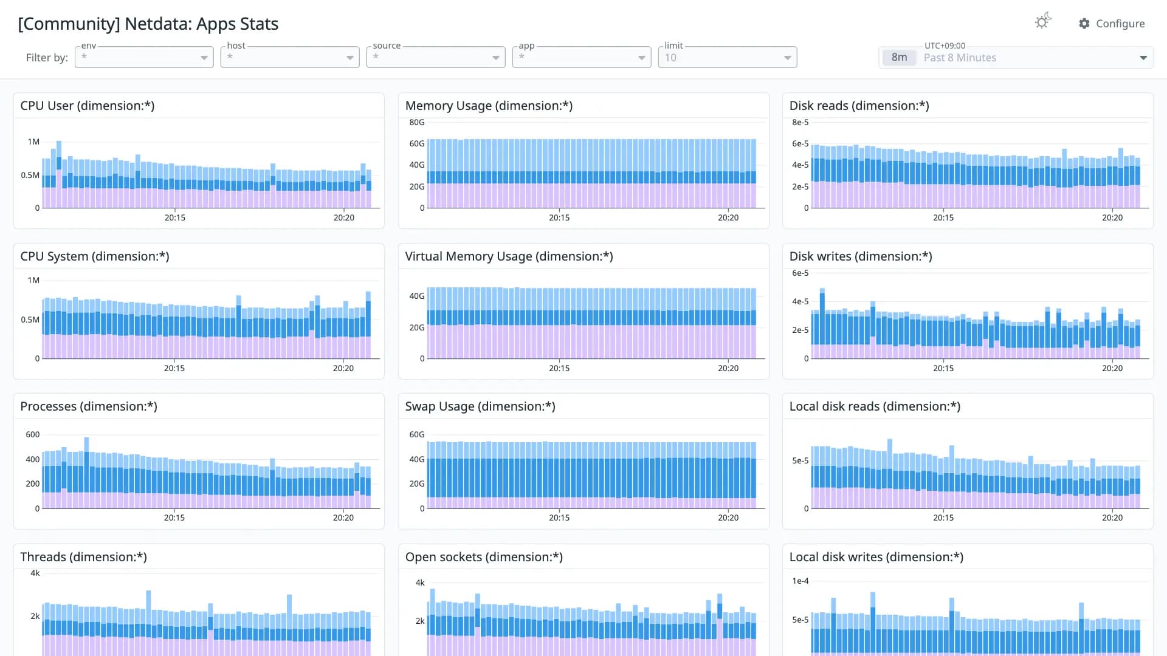Select the CPU User chart title
1167x656 pixels.
[x=88, y=106]
